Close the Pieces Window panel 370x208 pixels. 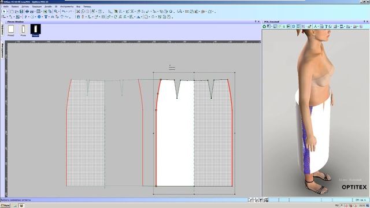pos(258,21)
